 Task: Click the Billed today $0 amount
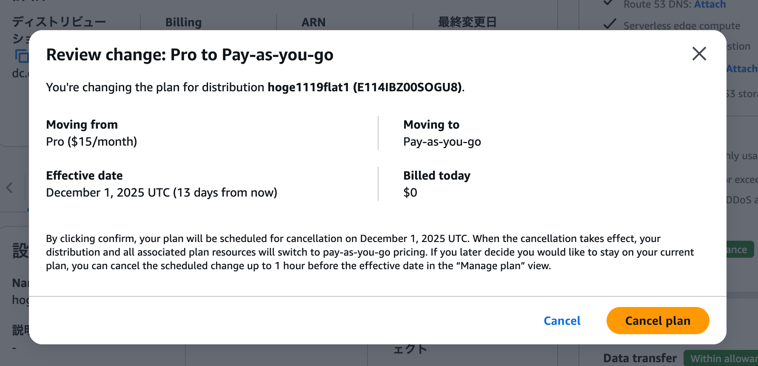point(410,193)
